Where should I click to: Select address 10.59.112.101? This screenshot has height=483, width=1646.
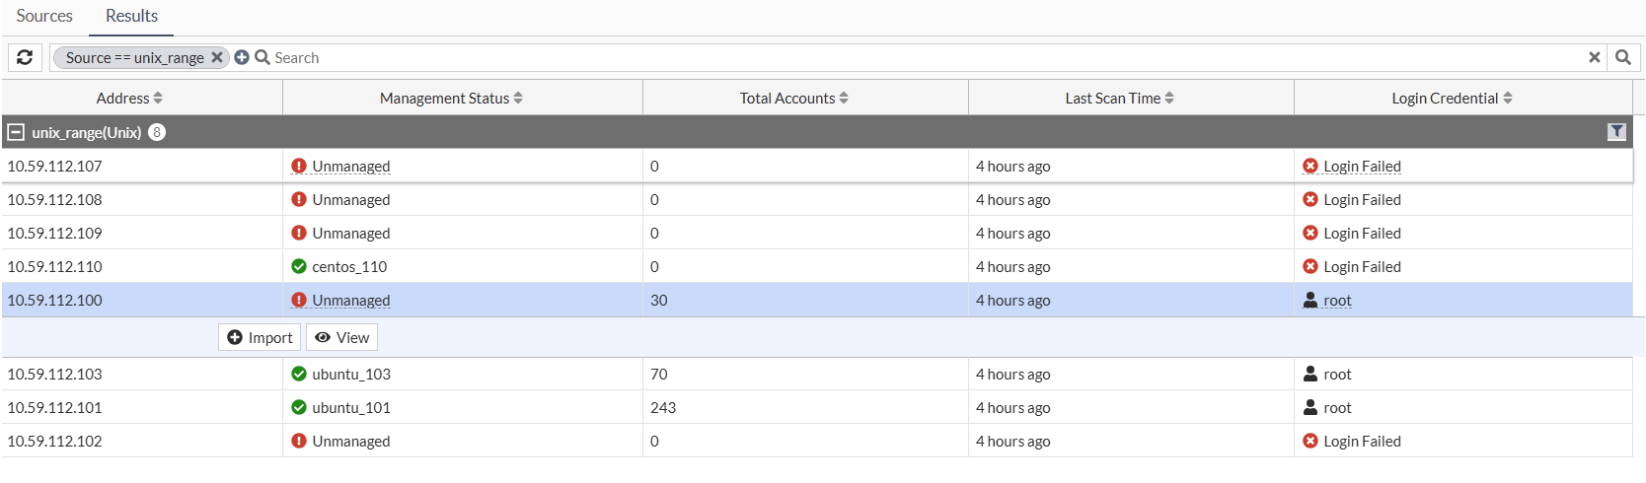click(x=54, y=407)
